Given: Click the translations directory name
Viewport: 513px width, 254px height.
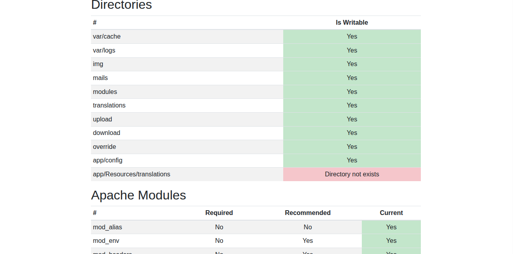Looking at the screenshot, I should tap(109, 106).
